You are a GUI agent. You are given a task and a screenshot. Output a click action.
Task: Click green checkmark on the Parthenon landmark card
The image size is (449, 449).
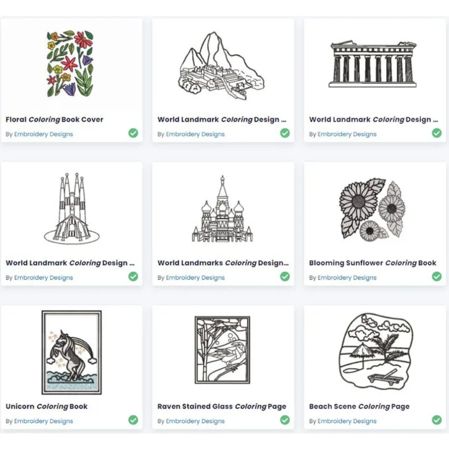[437, 133]
